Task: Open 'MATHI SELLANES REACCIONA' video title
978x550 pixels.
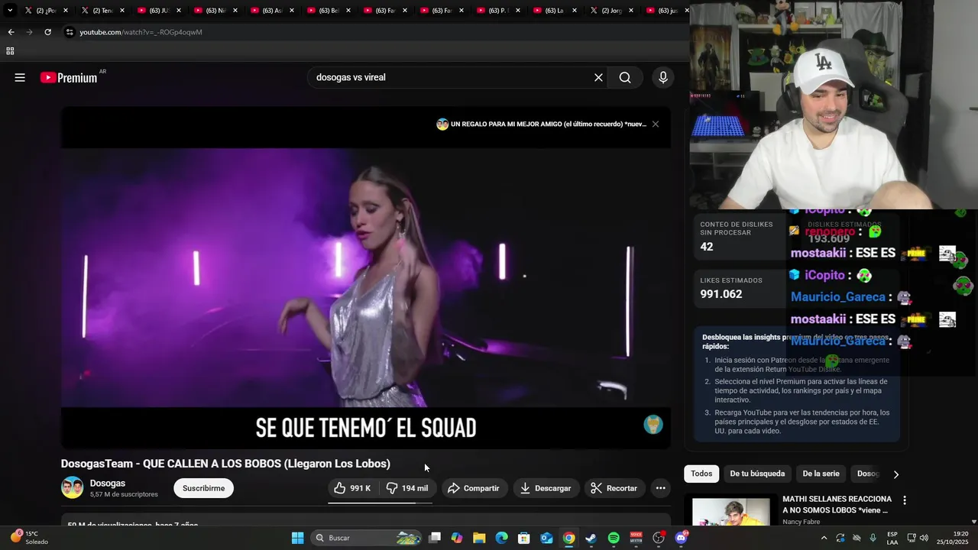Action: 837,504
